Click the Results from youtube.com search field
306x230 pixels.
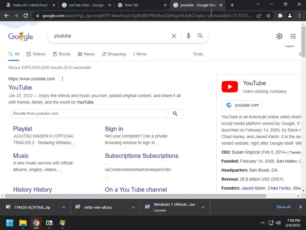point(88,114)
